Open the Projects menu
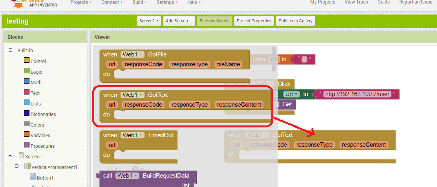Image resolution: width=437 pixels, height=187 pixels. coord(81,2)
